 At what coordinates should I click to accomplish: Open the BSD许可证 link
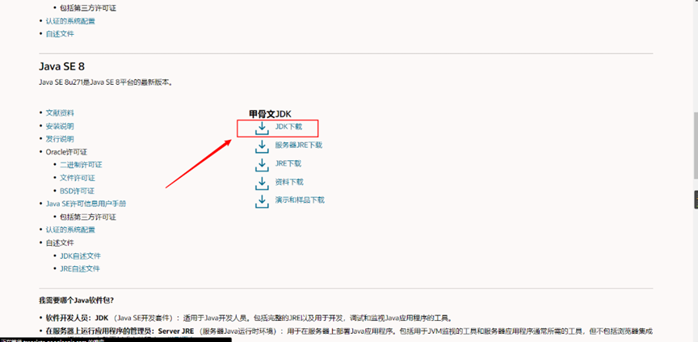click(77, 191)
